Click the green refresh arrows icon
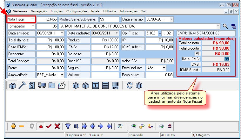This screenshot has height=139, width=241. pyautogui.click(x=129, y=86)
